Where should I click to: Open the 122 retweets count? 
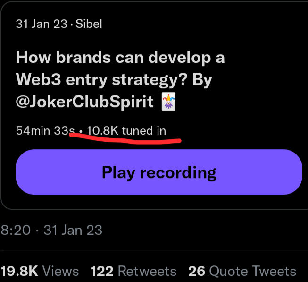102,271
